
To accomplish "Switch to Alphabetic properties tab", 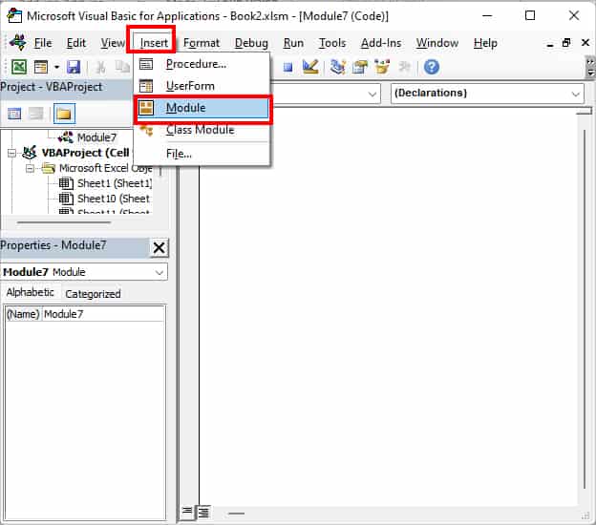I will pos(30,292).
